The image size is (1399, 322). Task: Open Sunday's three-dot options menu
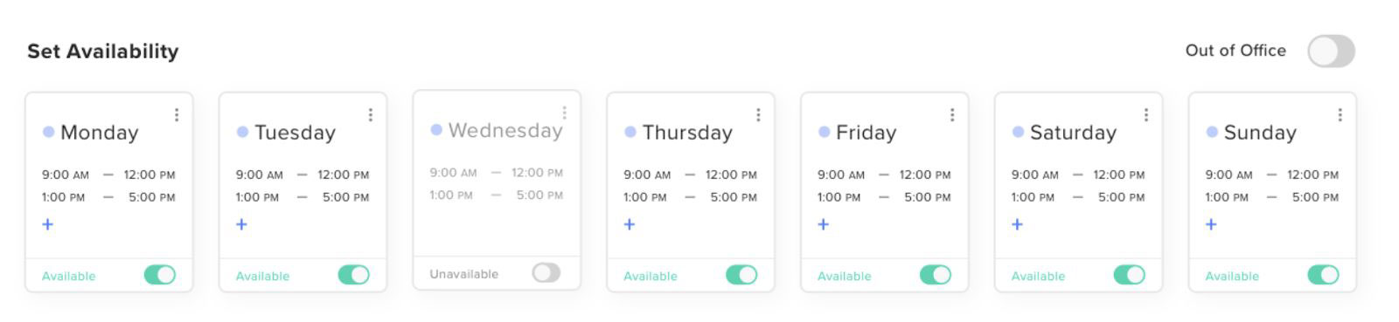point(1340,115)
